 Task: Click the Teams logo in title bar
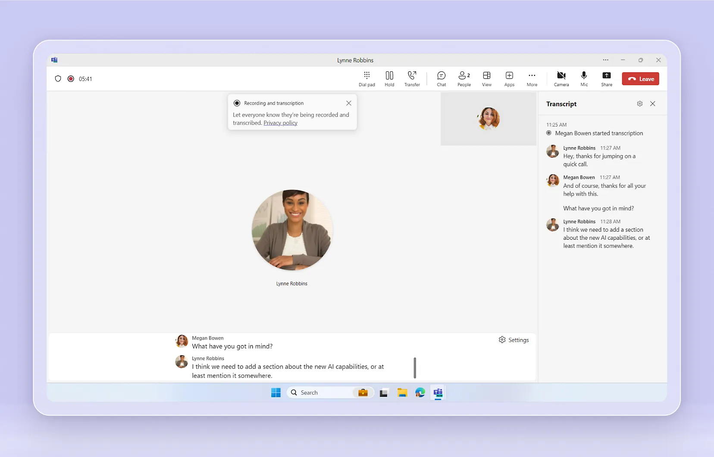(x=54, y=60)
